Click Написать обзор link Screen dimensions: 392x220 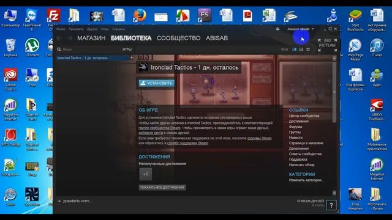click(302, 165)
